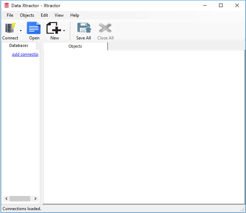Image resolution: width=246 pixels, height=213 pixels.
Task: Maximize the Data Xtractor window
Action: (221, 5)
